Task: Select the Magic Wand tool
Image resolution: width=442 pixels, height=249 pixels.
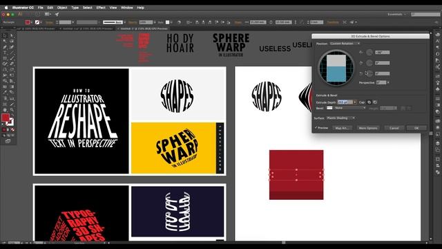Action: coord(5,41)
